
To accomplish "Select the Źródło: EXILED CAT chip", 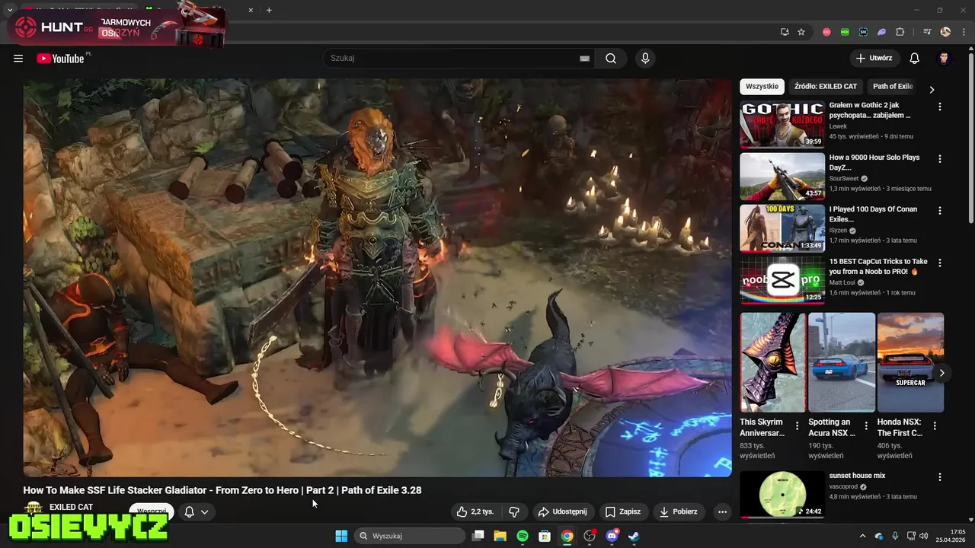I will pos(826,87).
